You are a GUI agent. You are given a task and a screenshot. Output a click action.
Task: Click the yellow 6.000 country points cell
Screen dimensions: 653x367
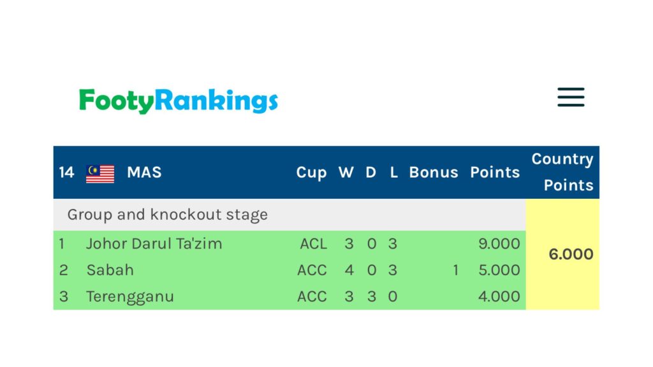tap(571, 254)
